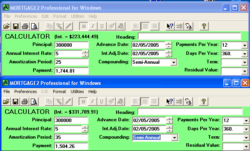The height and width of the screenshot is (151, 250).
Task: Expand Days Per Year dropdown, lower window
Action: pyautogui.click(x=246, y=129)
